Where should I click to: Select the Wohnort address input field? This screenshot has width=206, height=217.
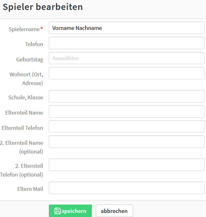click(x=126, y=73)
